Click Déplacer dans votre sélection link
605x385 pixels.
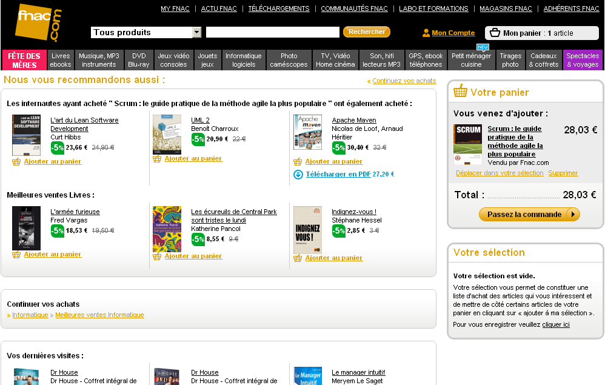[x=500, y=173]
